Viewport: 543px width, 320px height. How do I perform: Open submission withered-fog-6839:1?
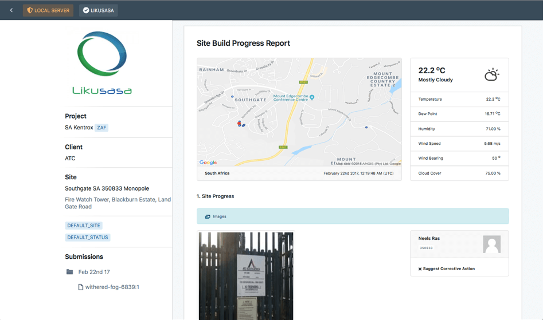click(x=112, y=287)
